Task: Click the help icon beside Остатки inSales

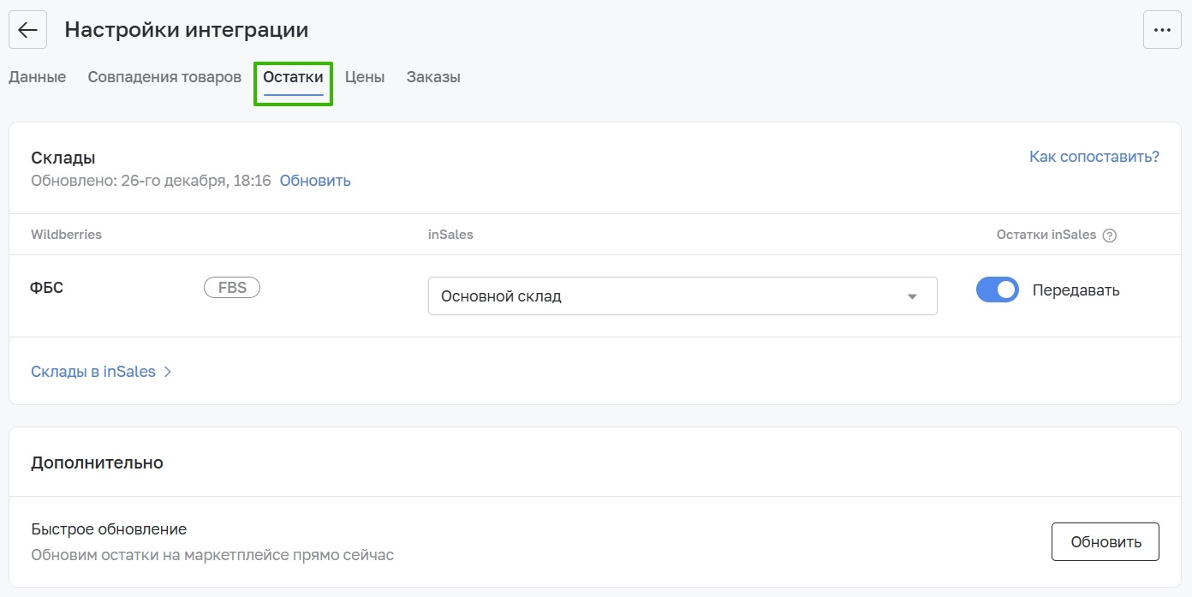Action: tap(1110, 236)
